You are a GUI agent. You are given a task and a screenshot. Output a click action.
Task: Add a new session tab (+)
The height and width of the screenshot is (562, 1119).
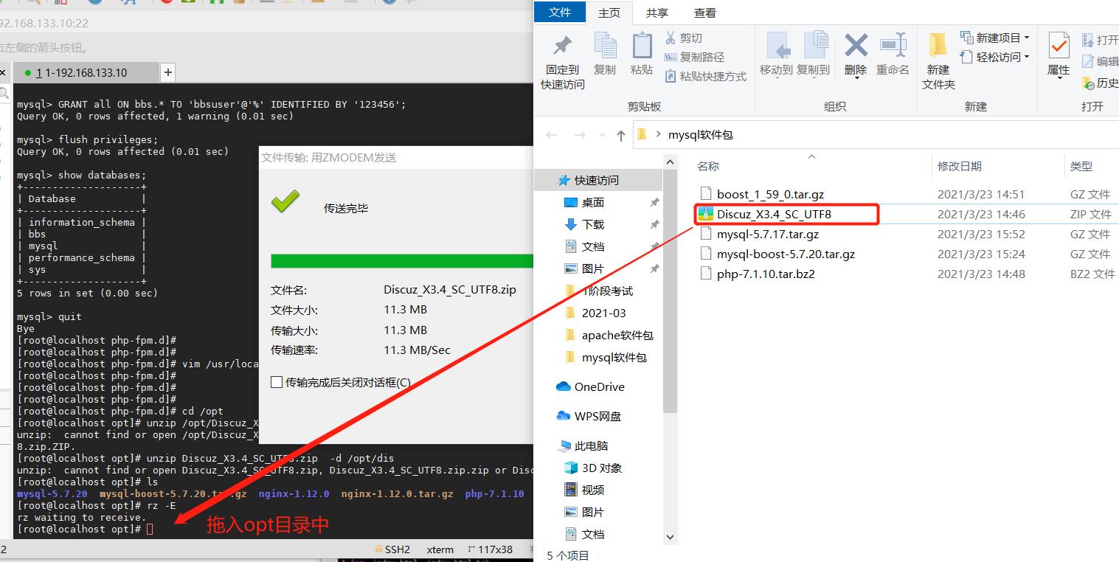tap(168, 72)
